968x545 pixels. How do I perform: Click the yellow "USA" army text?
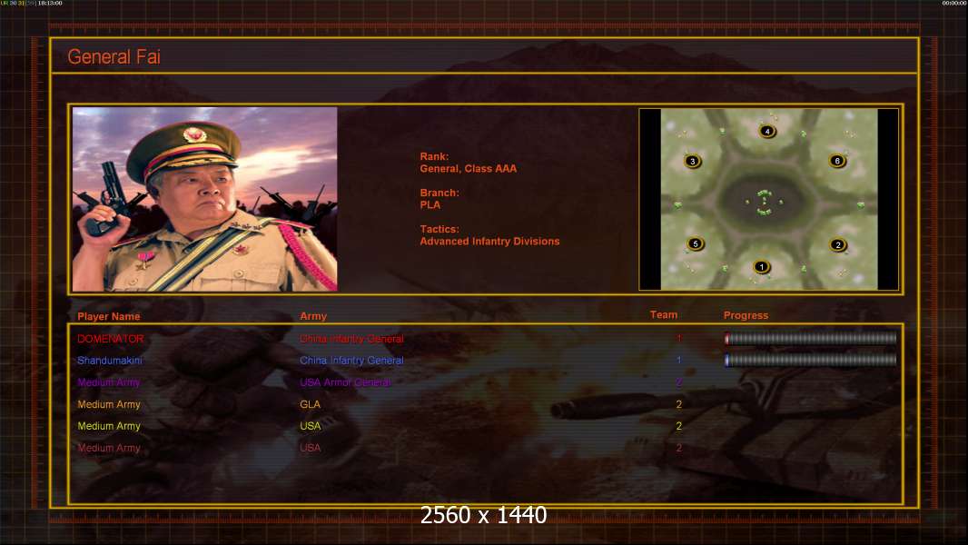311,426
